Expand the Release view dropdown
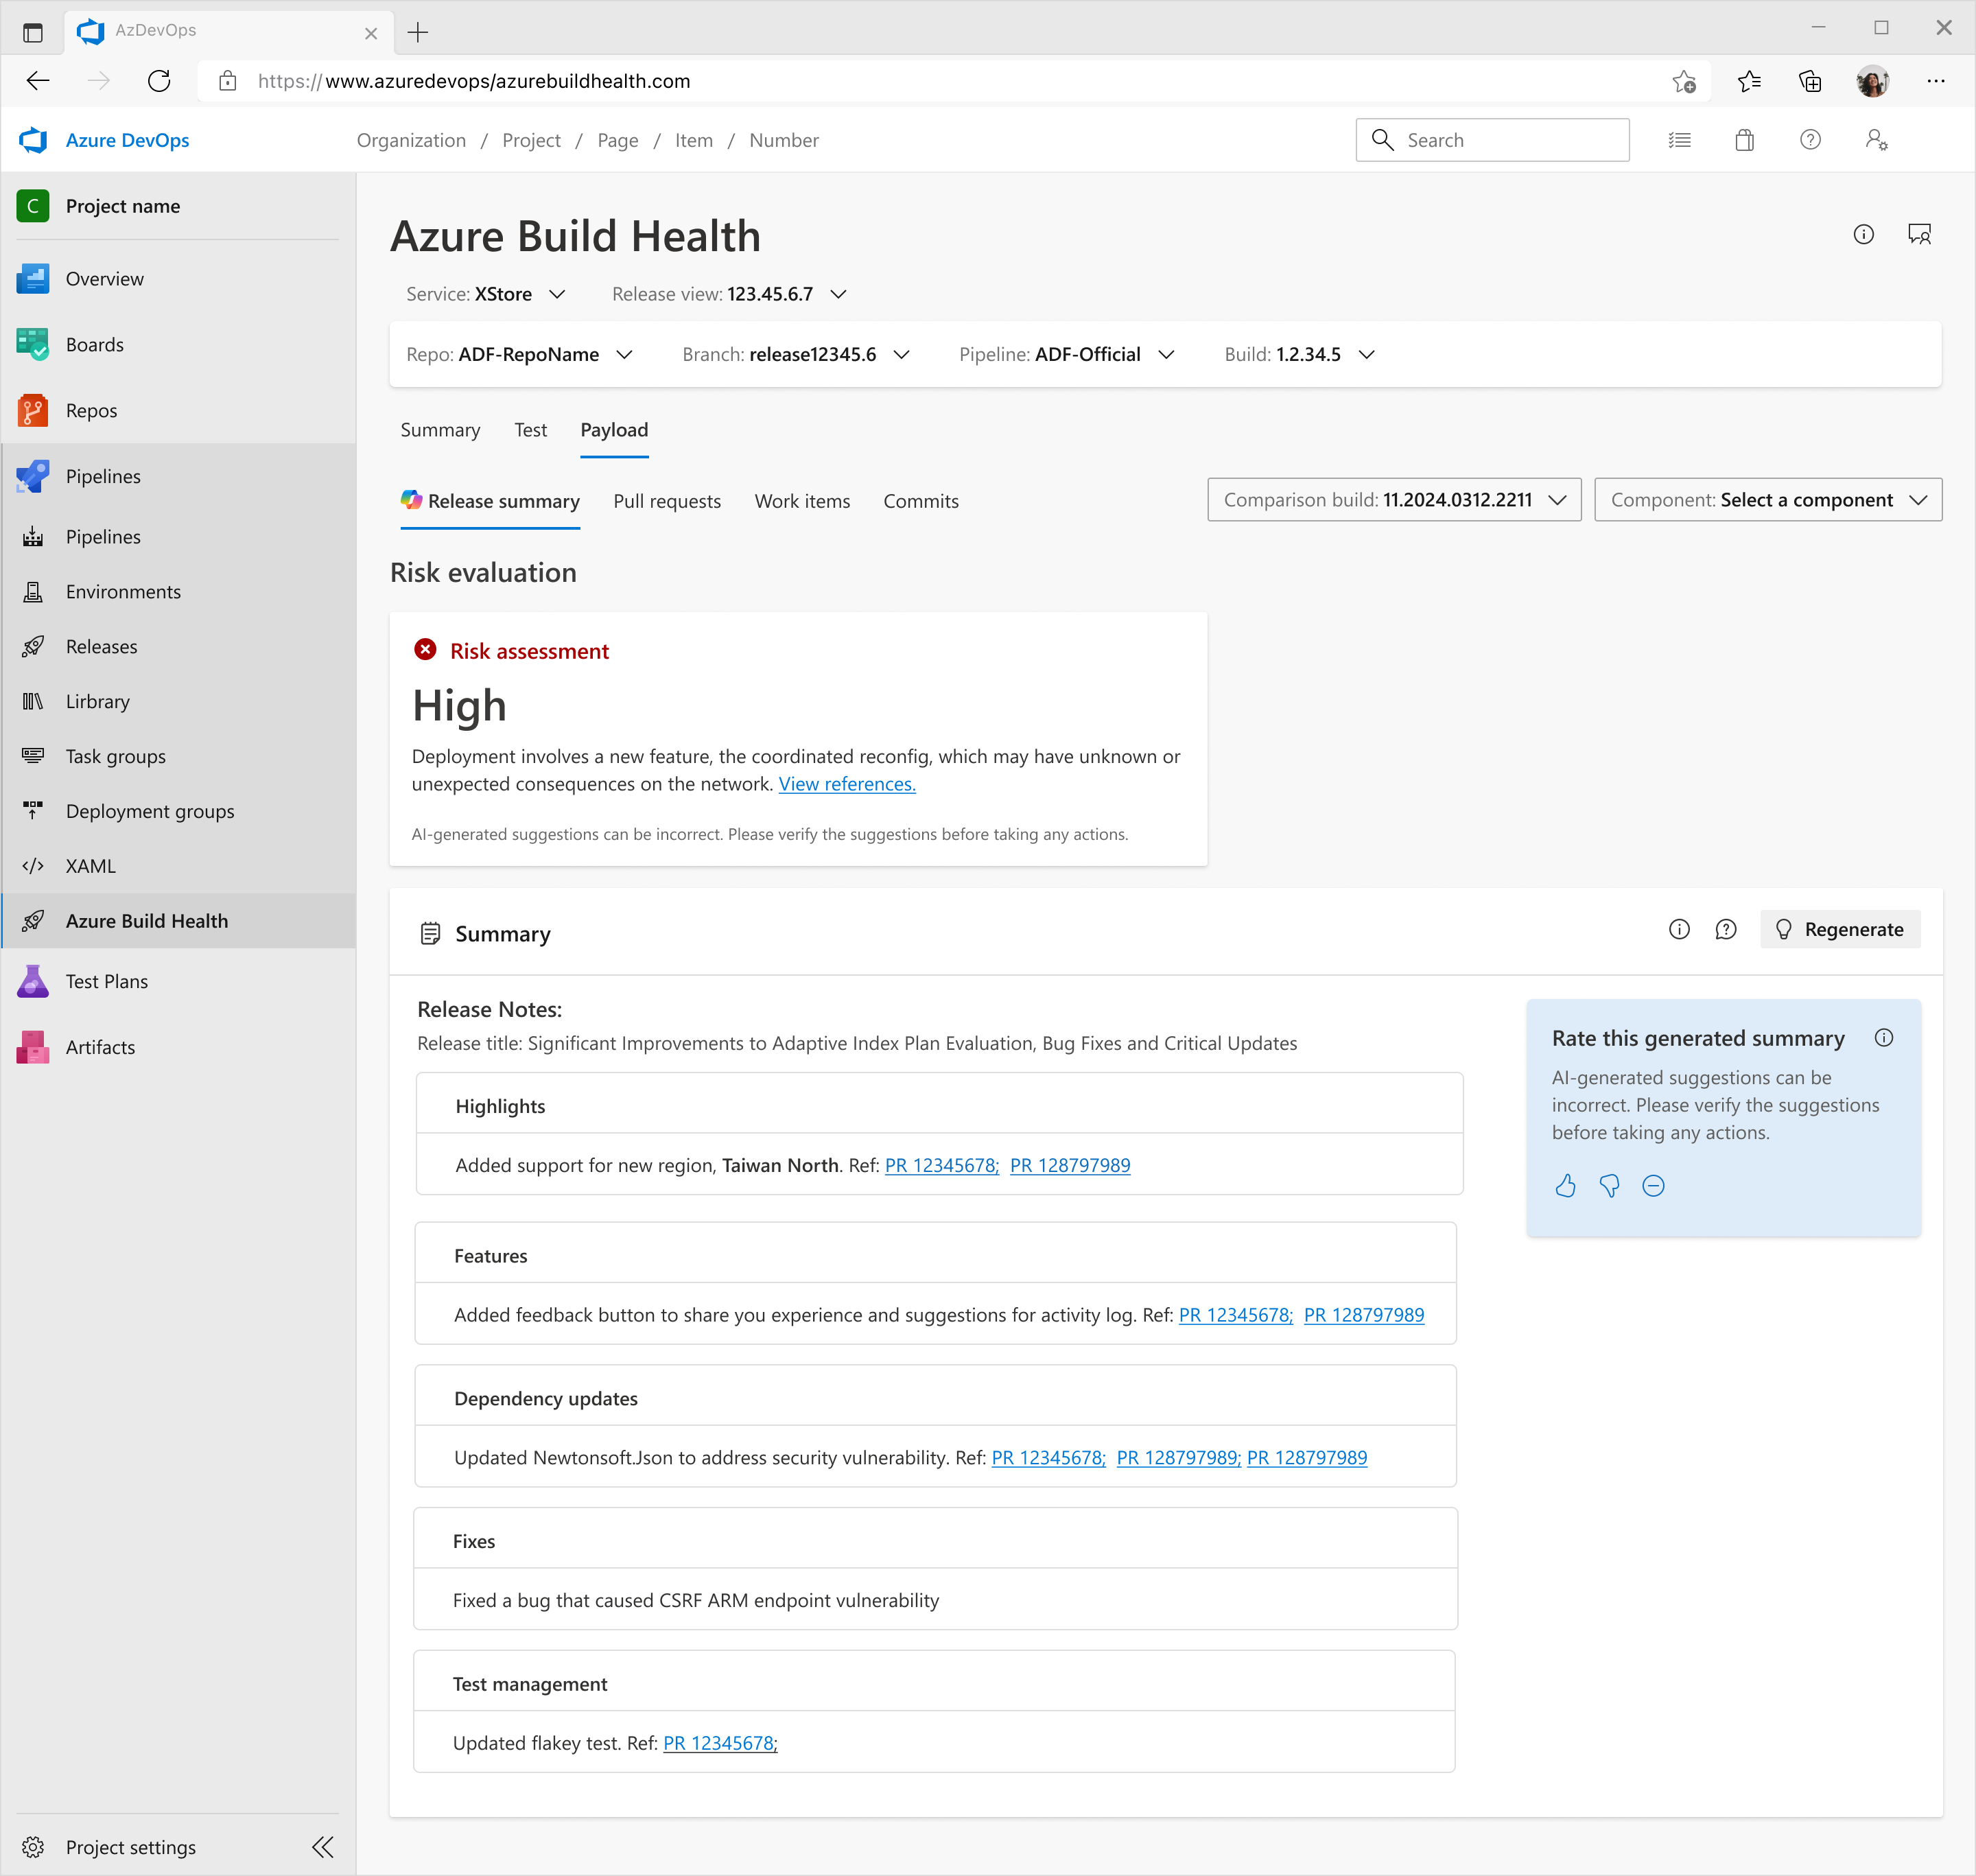Screen dimensions: 1976x1876 [x=730, y=294]
